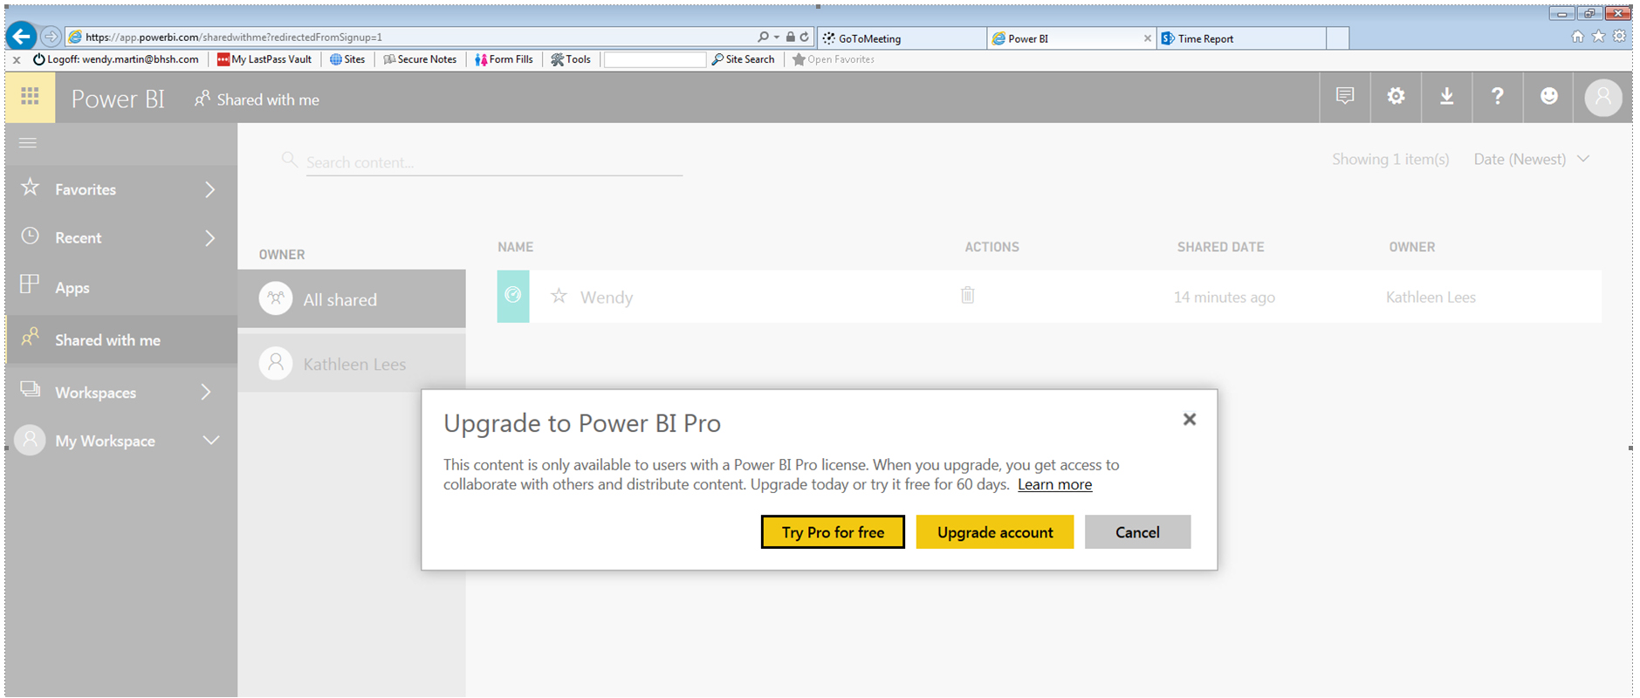Image resolution: width=1640 pixels, height=698 pixels.
Task: Follow the Learn more link
Action: pyautogui.click(x=1054, y=485)
